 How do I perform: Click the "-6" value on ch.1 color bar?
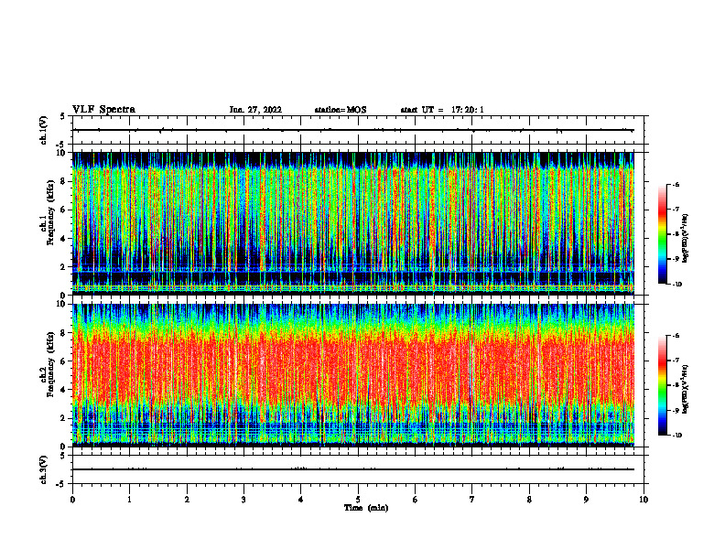676,184
